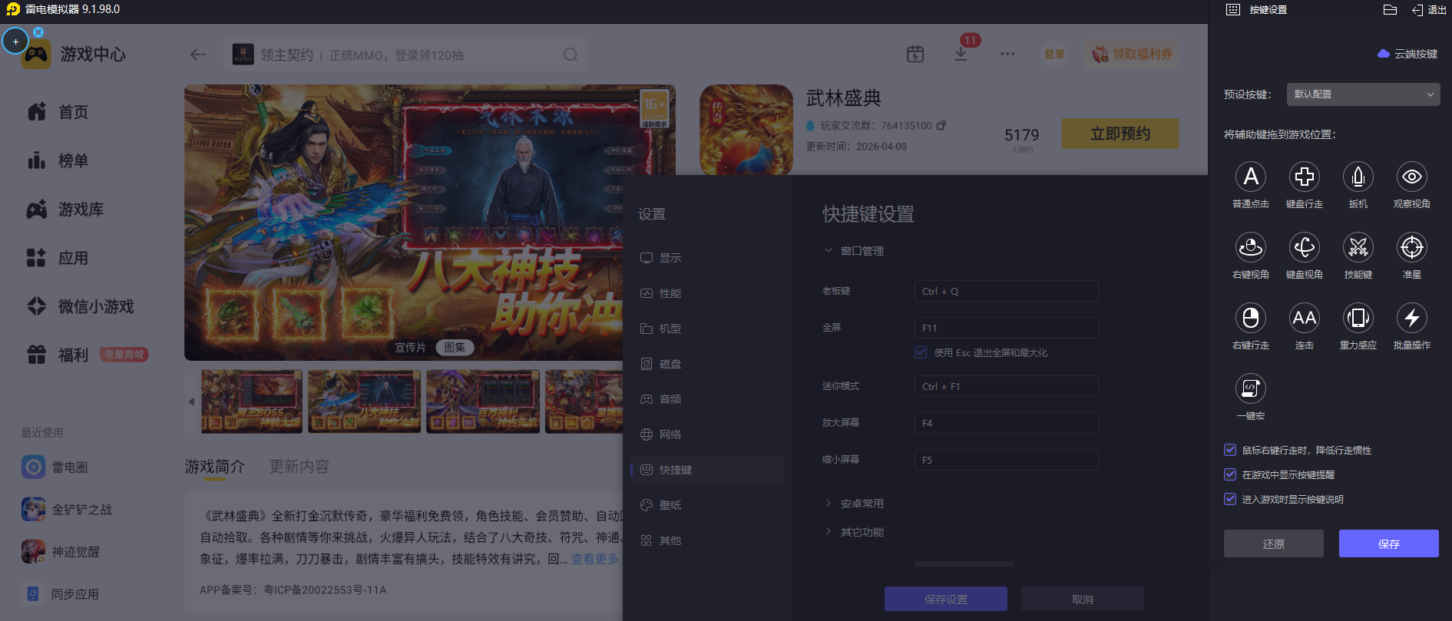
Task: Click the 查看更多 link
Action: point(595,559)
